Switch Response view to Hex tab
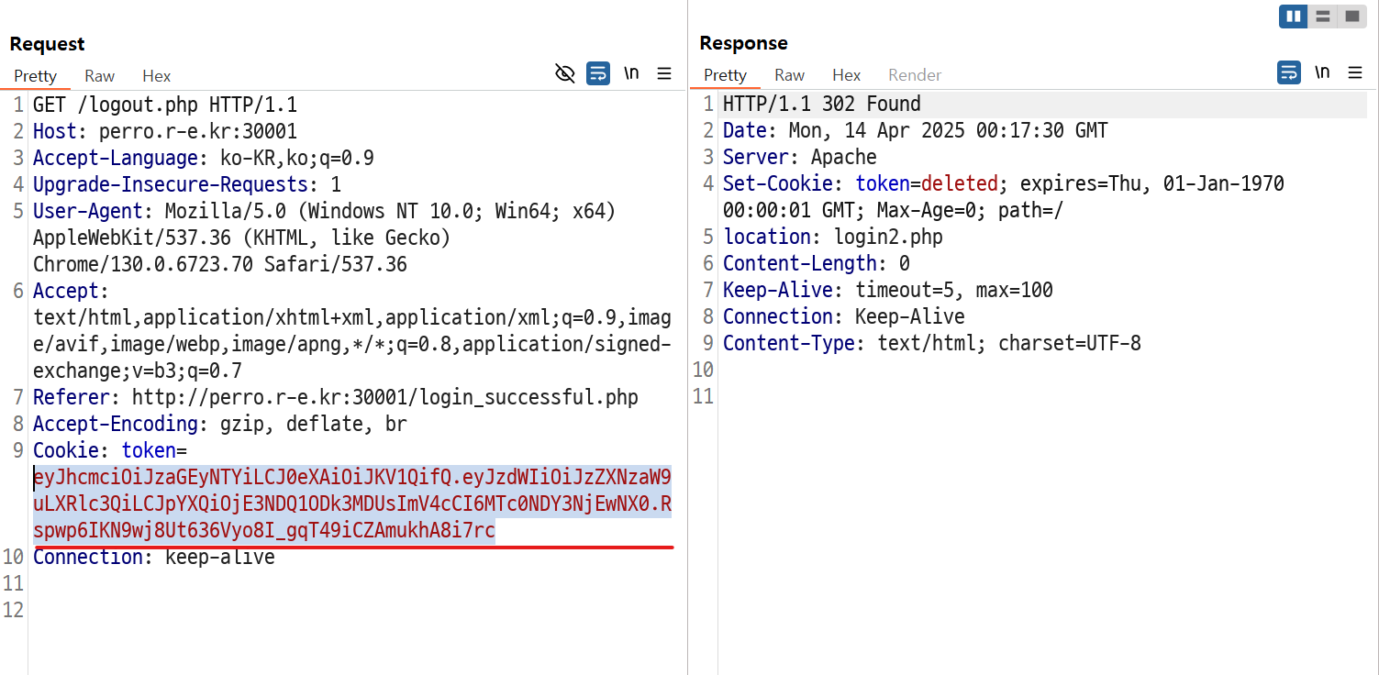 pos(847,75)
